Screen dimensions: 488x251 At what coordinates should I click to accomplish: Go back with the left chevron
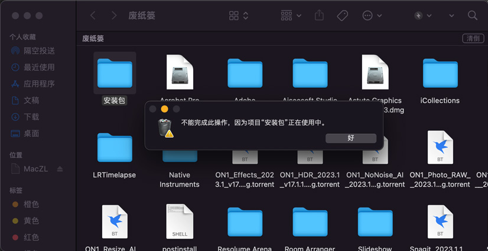[93, 16]
